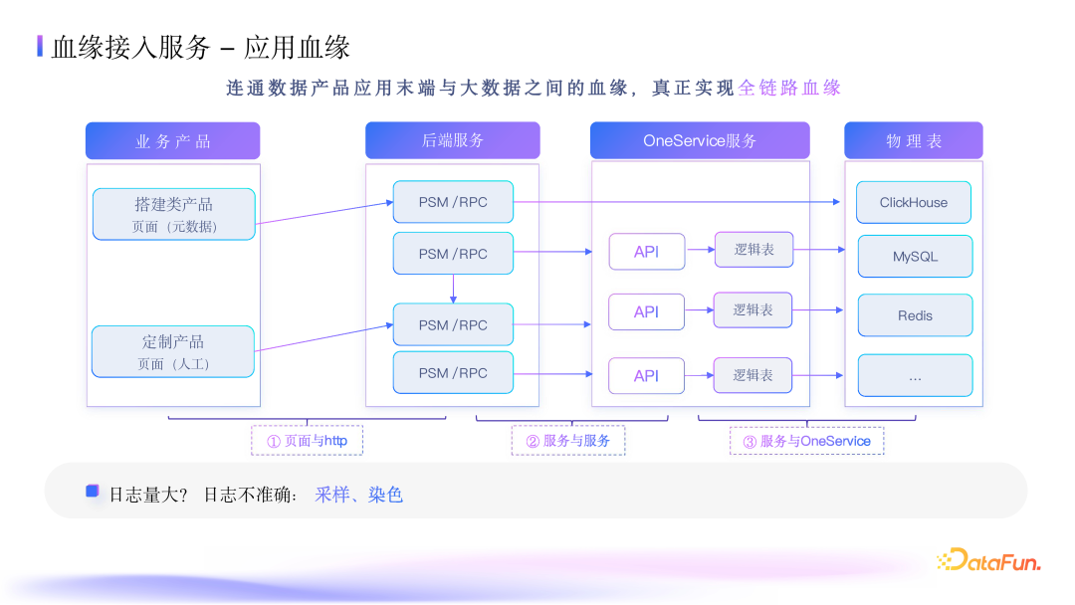The height and width of the screenshot is (605, 1075).
Task: Click the highlighted 采样、染色 text
Action: tap(358, 495)
